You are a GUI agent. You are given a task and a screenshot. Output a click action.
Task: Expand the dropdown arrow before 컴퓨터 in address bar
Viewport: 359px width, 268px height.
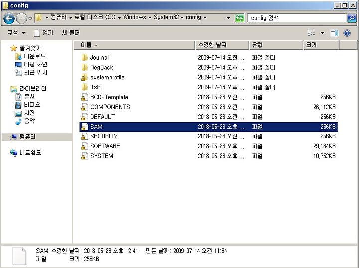tap(47, 18)
